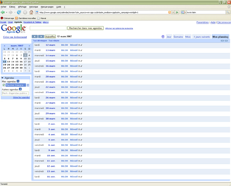
Task: Click the public agendas search field
Action: (x=15, y=93)
